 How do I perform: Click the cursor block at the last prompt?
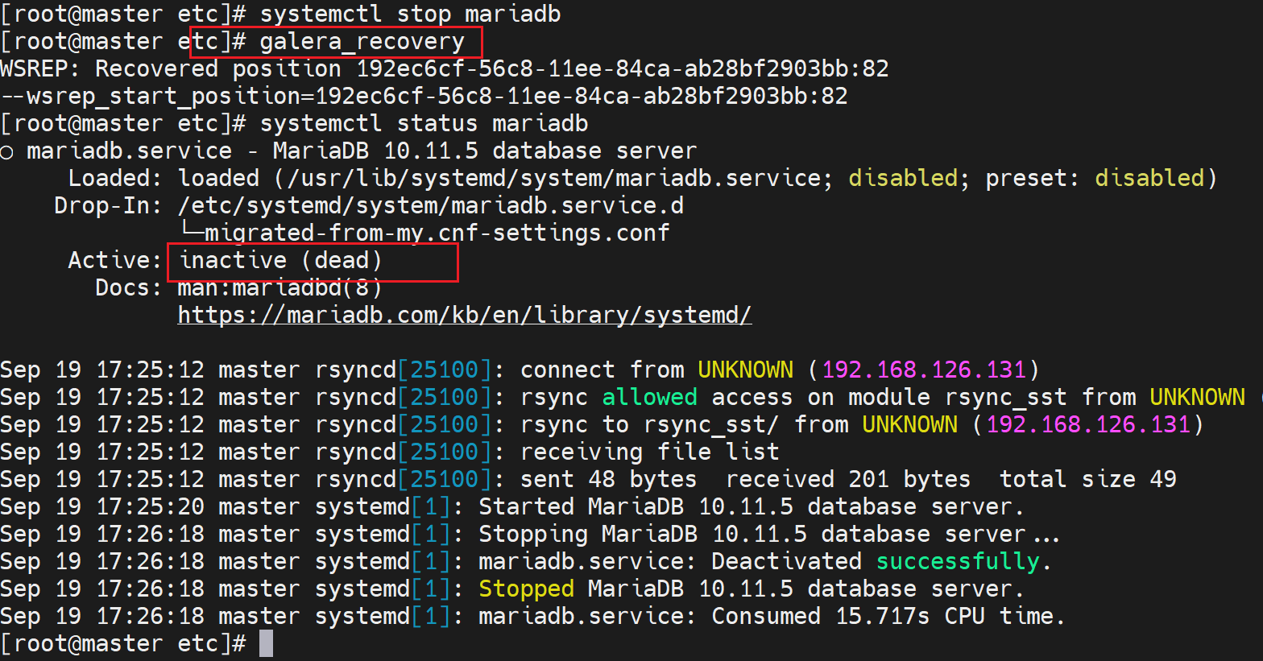[266, 643]
